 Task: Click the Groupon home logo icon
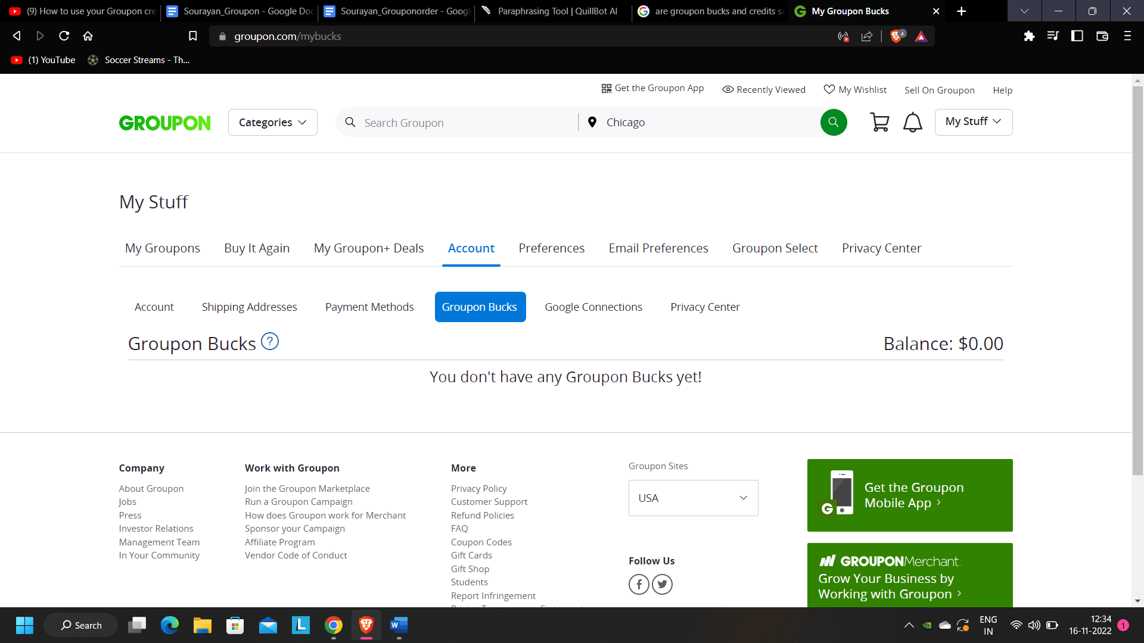tap(165, 121)
